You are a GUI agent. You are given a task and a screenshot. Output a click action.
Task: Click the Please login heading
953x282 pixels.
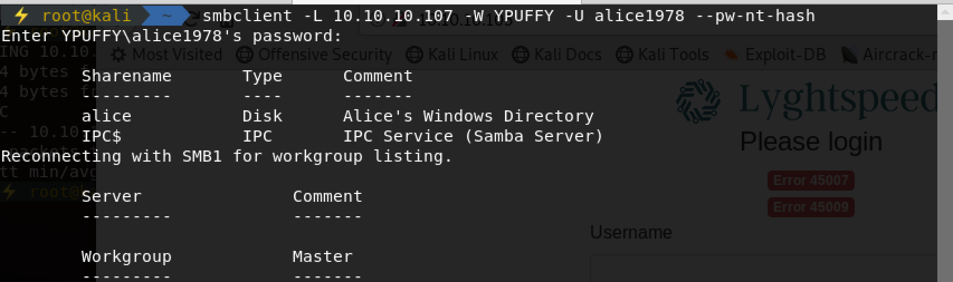pyautogui.click(x=811, y=142)
